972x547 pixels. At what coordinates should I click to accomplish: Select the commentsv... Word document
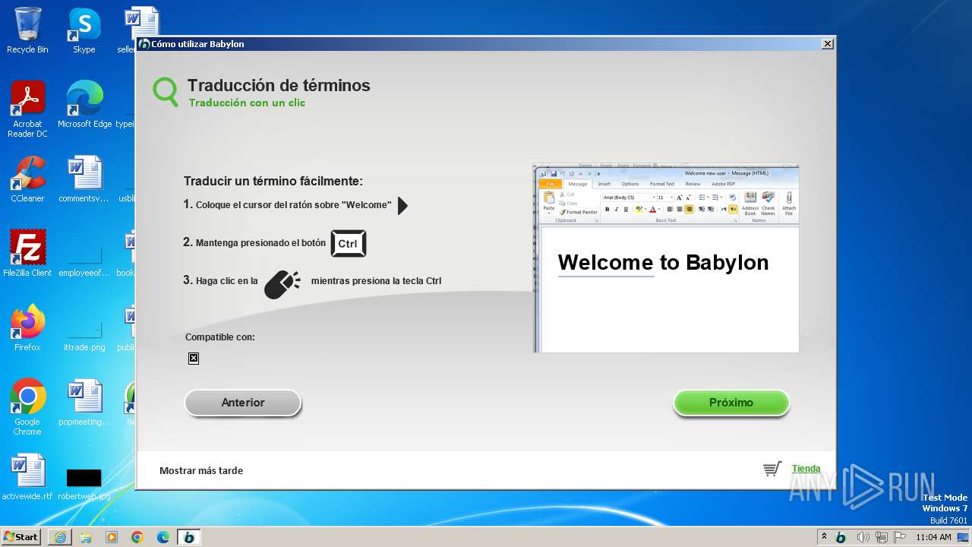tap(84, 179)
